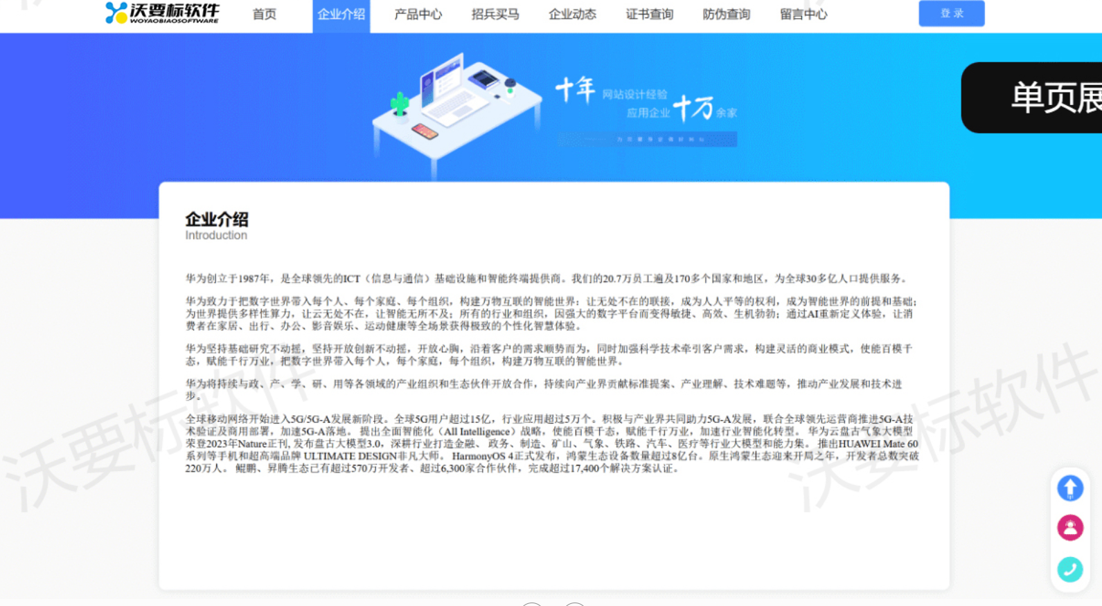Go to 产品中心 in navigation
Screen dimensions: 1102x606
click(418, 14)
